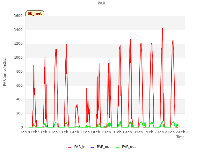This screenshot has width=204, height=153.
Task: Click the PAR chart title
Action: [x=101, y=3]
